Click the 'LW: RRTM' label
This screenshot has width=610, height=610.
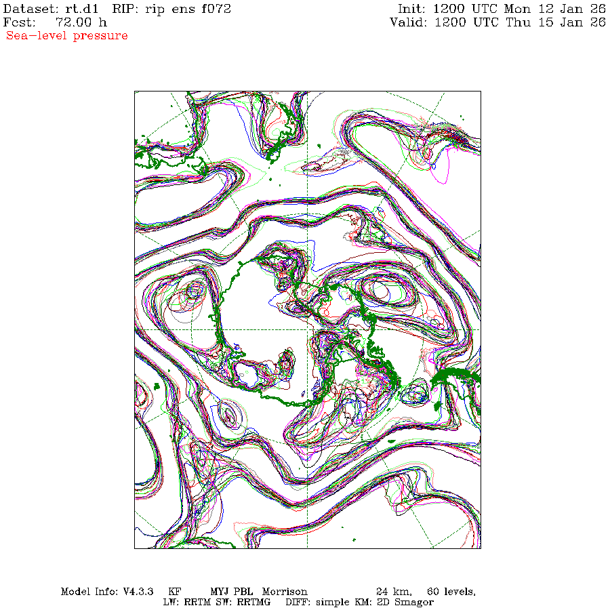pos(187,603)
